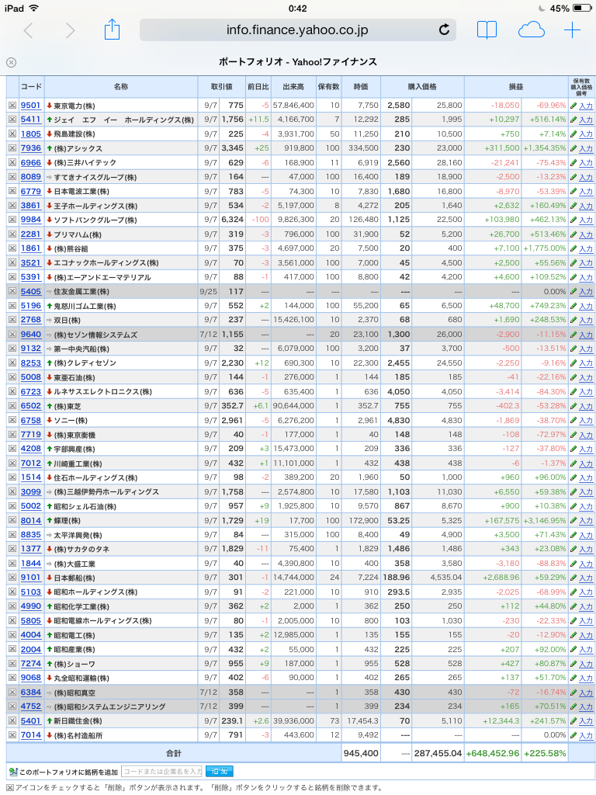The image size is (596, 795).
Task: Open stock code link 9640
Action: (31, 335)
